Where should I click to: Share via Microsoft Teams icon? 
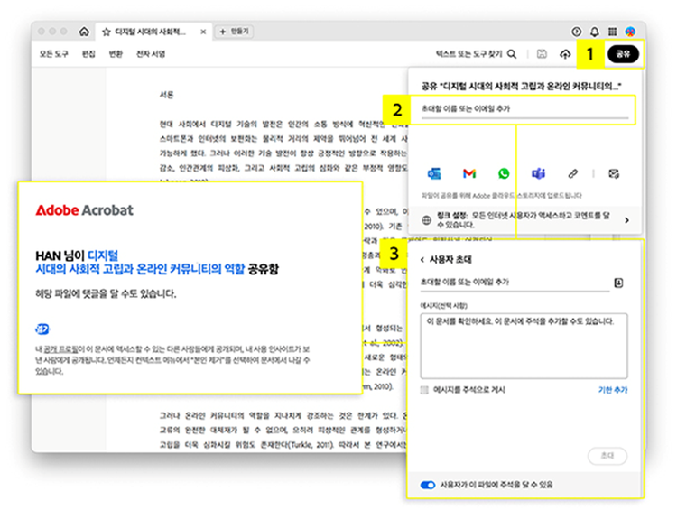pyautogui.click(x=538, y=173)
